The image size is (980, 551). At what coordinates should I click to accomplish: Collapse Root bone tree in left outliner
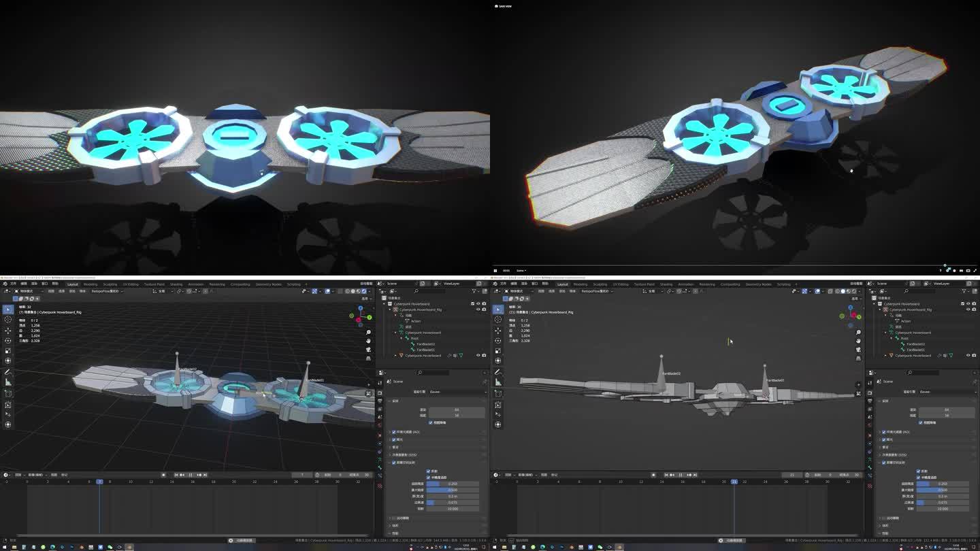click(401, 338)
